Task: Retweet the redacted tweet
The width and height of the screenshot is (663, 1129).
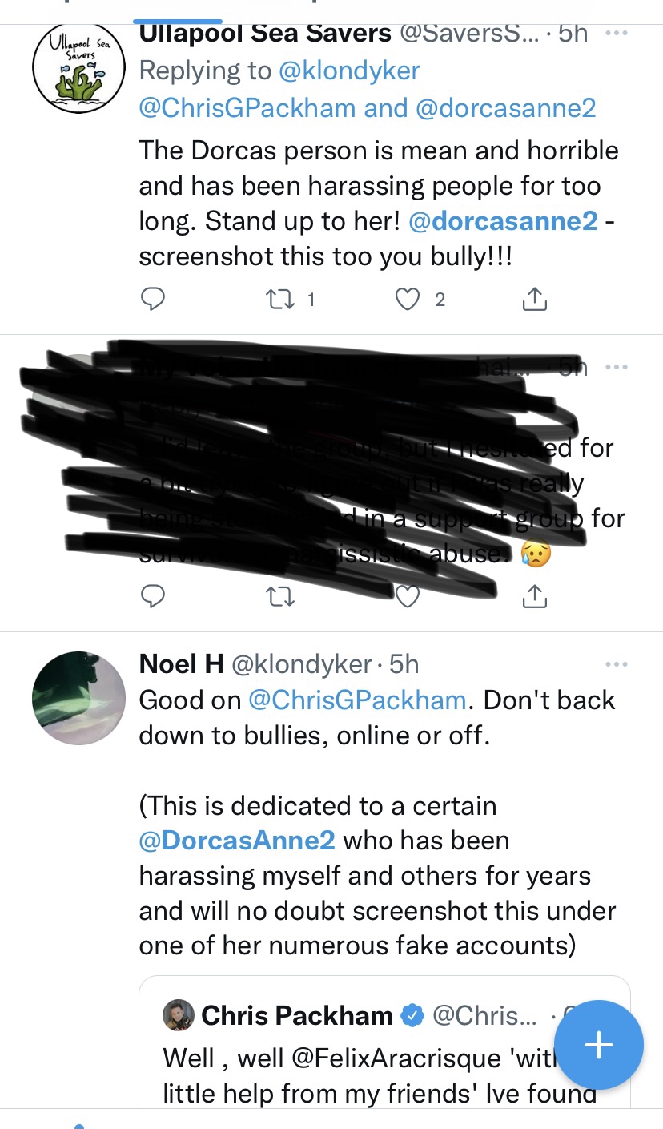Action: click(280, 596)
